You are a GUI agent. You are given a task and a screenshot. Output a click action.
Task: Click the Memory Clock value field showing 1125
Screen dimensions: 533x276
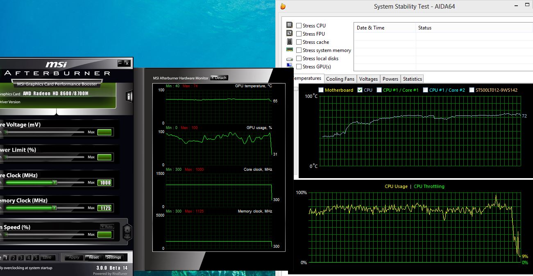click(x=104, y=208)
